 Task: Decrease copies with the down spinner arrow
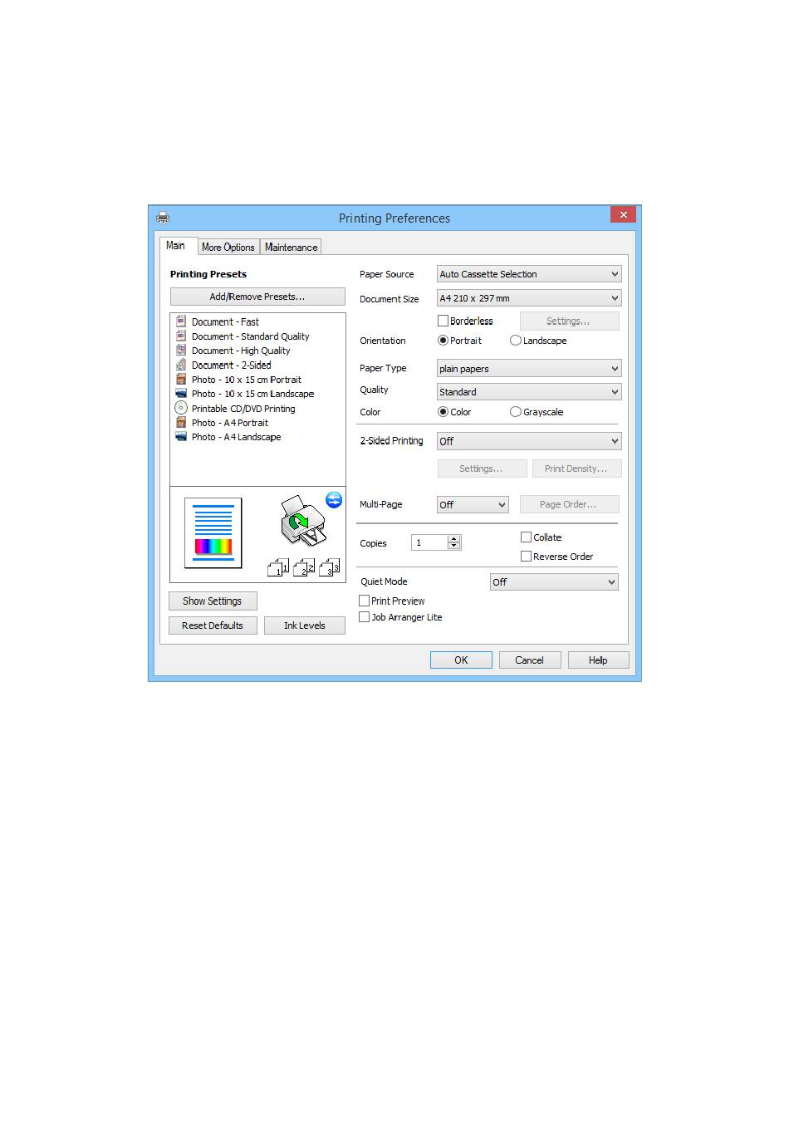453,547
